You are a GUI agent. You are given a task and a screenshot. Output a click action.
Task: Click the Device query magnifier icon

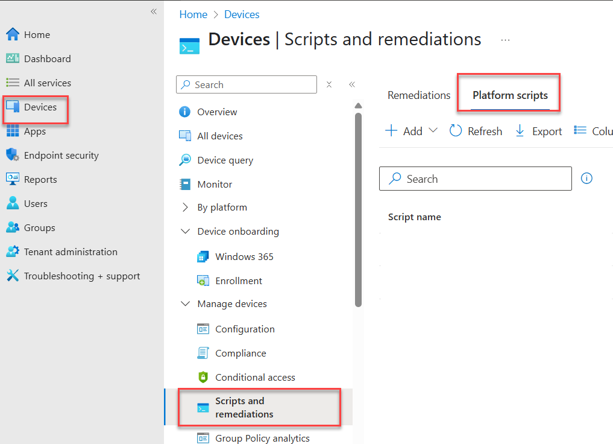coord(185,160)
